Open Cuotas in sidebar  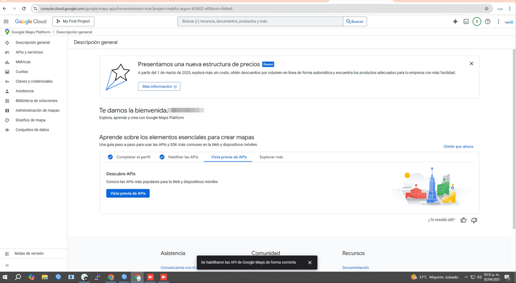(22, 72)
